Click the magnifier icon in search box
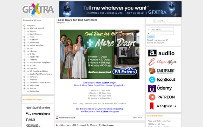 154,21
